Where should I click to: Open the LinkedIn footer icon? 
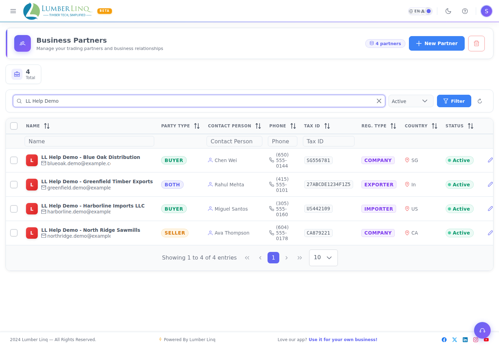click(x=465, y=340)
